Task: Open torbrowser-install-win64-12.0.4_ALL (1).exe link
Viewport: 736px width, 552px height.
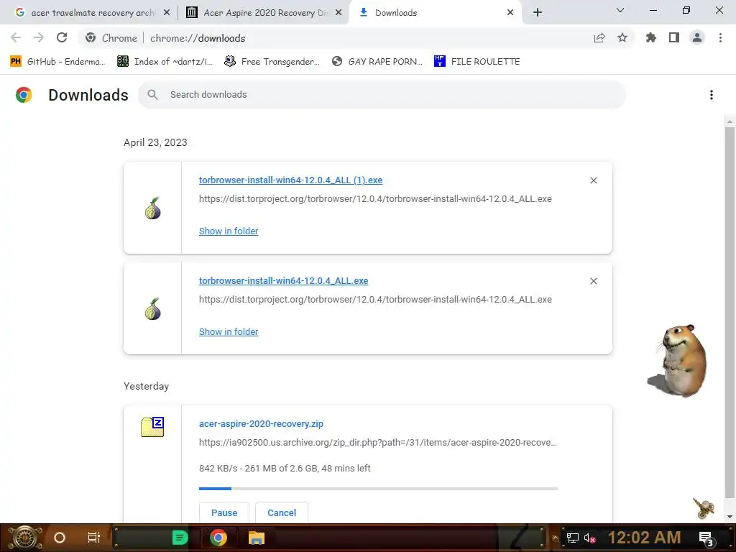Action: 290,180
